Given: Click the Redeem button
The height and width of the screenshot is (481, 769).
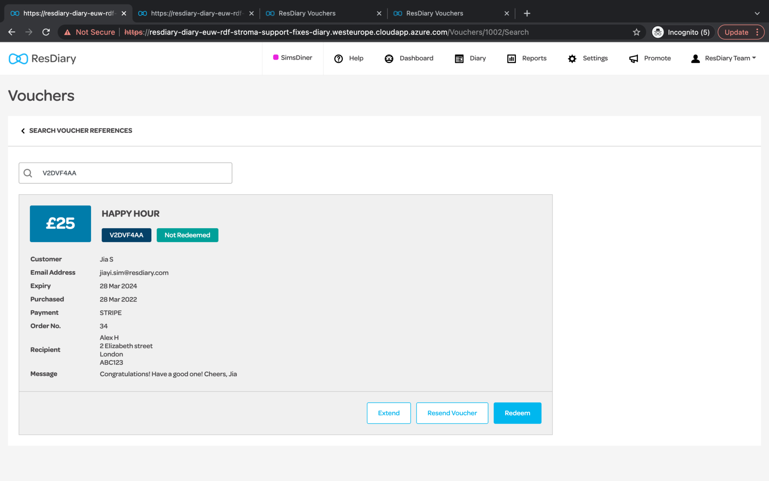Looking at the screenshot, I should click(517, 413).
